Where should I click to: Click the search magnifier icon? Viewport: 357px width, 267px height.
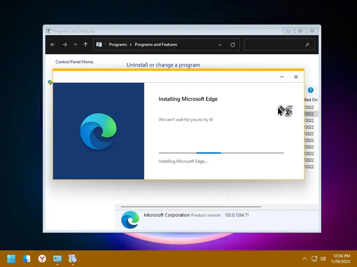pyautogui.click(x=307, y=45)
